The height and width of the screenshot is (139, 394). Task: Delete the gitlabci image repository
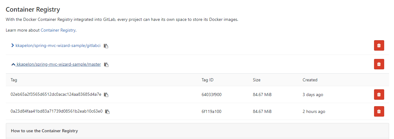[379, 45]
